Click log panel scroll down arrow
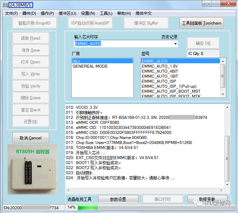This screenshot has height=213, width=238. tap(227, 185)
